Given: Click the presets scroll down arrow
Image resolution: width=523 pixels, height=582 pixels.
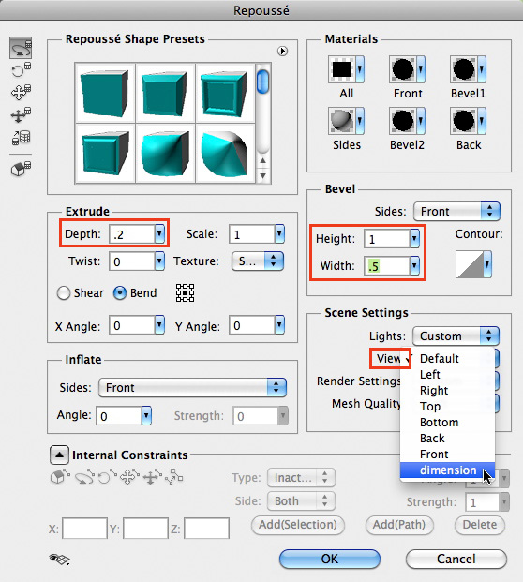Looking at the screenshot, I should click(x=262, y=175).
